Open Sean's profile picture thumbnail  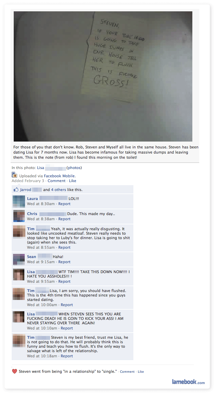(x=19, y=259)
